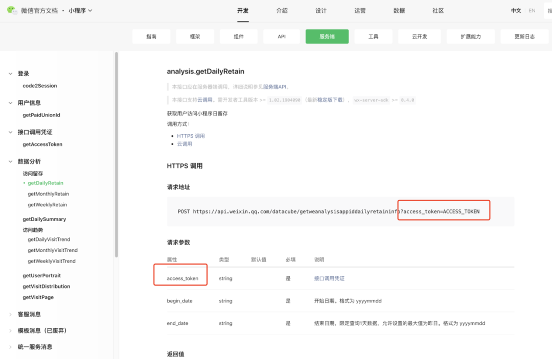Go to the 介绍 top tab

coord(282,11)
